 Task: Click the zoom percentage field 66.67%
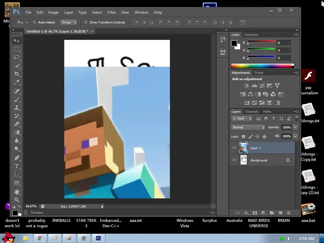31,206
